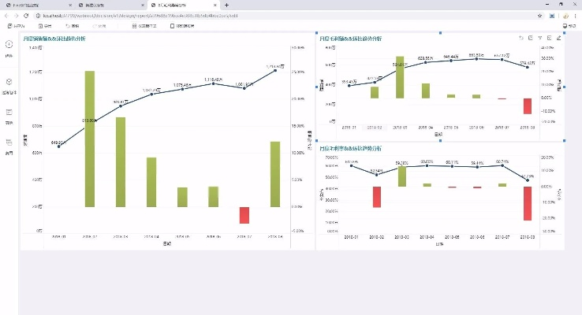Image resolution: width=582 pixels, height=315 pixels.
Task: Click the bottom icon in the left sidebar
Action: [9, 143]
